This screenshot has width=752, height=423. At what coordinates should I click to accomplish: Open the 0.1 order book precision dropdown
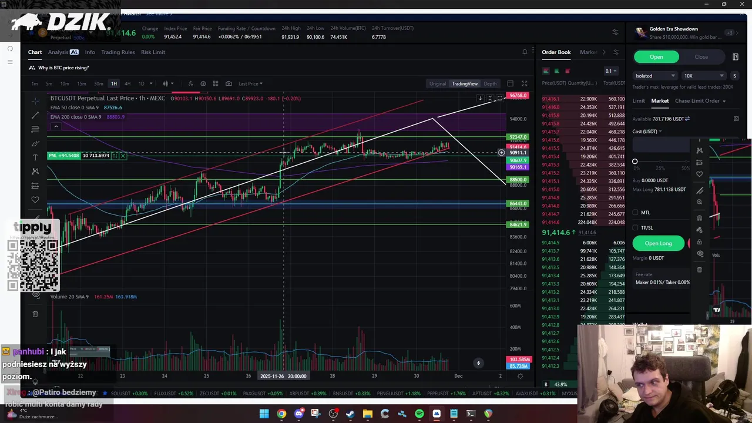(611, 71)
